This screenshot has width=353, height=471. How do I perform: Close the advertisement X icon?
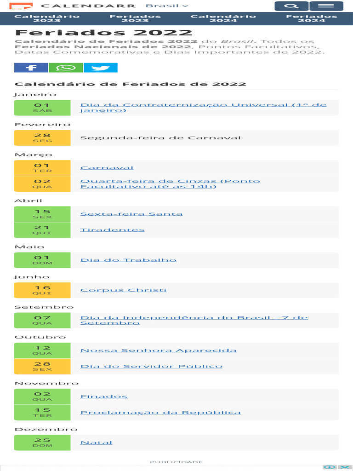[x=344, y=467]
